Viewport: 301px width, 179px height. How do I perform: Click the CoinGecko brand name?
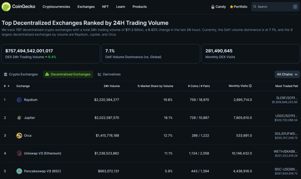(x=24, y=6)
